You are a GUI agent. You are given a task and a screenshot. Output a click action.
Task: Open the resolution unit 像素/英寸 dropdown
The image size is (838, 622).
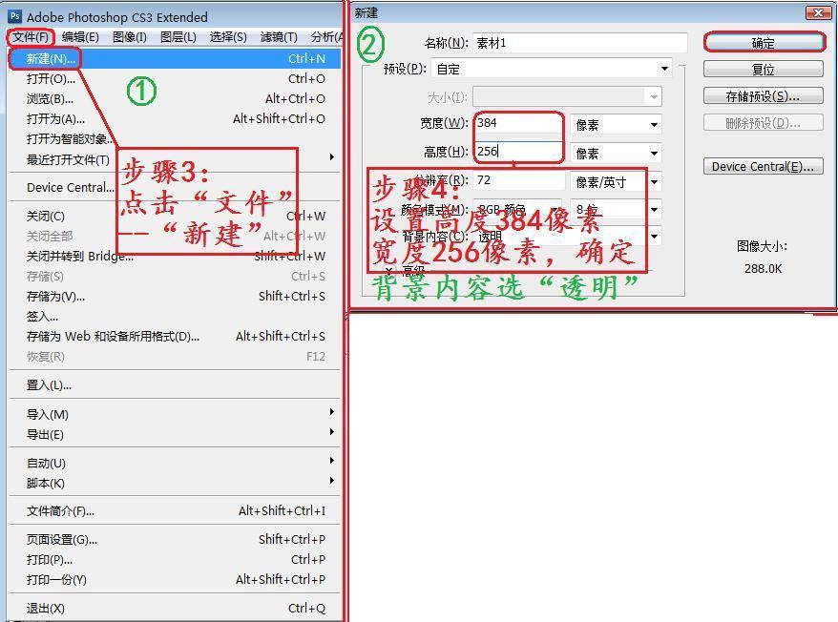[x=616, y=181]
